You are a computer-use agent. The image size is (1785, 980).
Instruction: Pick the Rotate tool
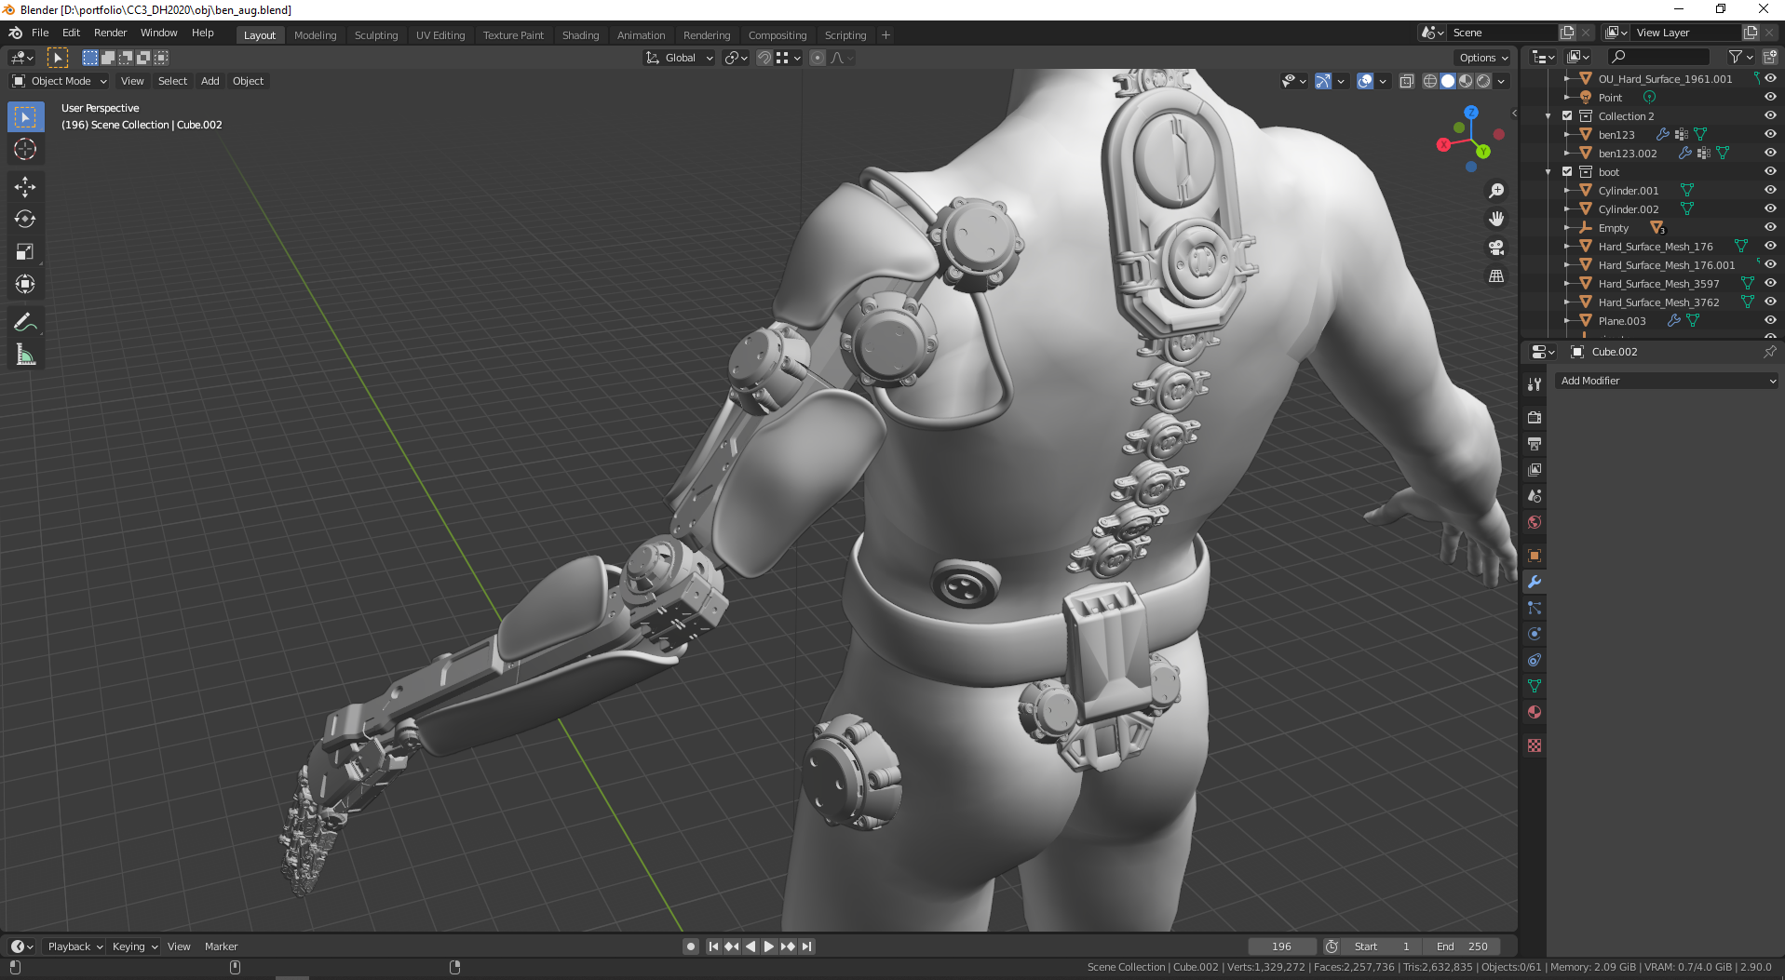25,220
